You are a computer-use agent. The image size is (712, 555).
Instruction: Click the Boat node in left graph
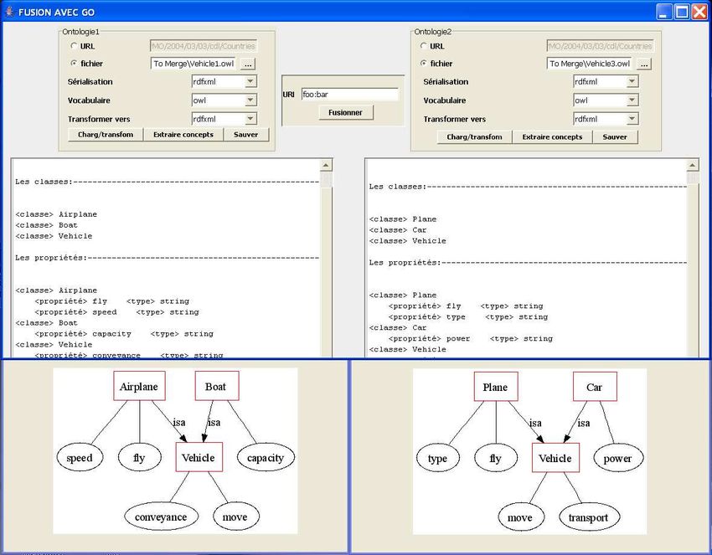pyautogui.click(x=217, y=386)
